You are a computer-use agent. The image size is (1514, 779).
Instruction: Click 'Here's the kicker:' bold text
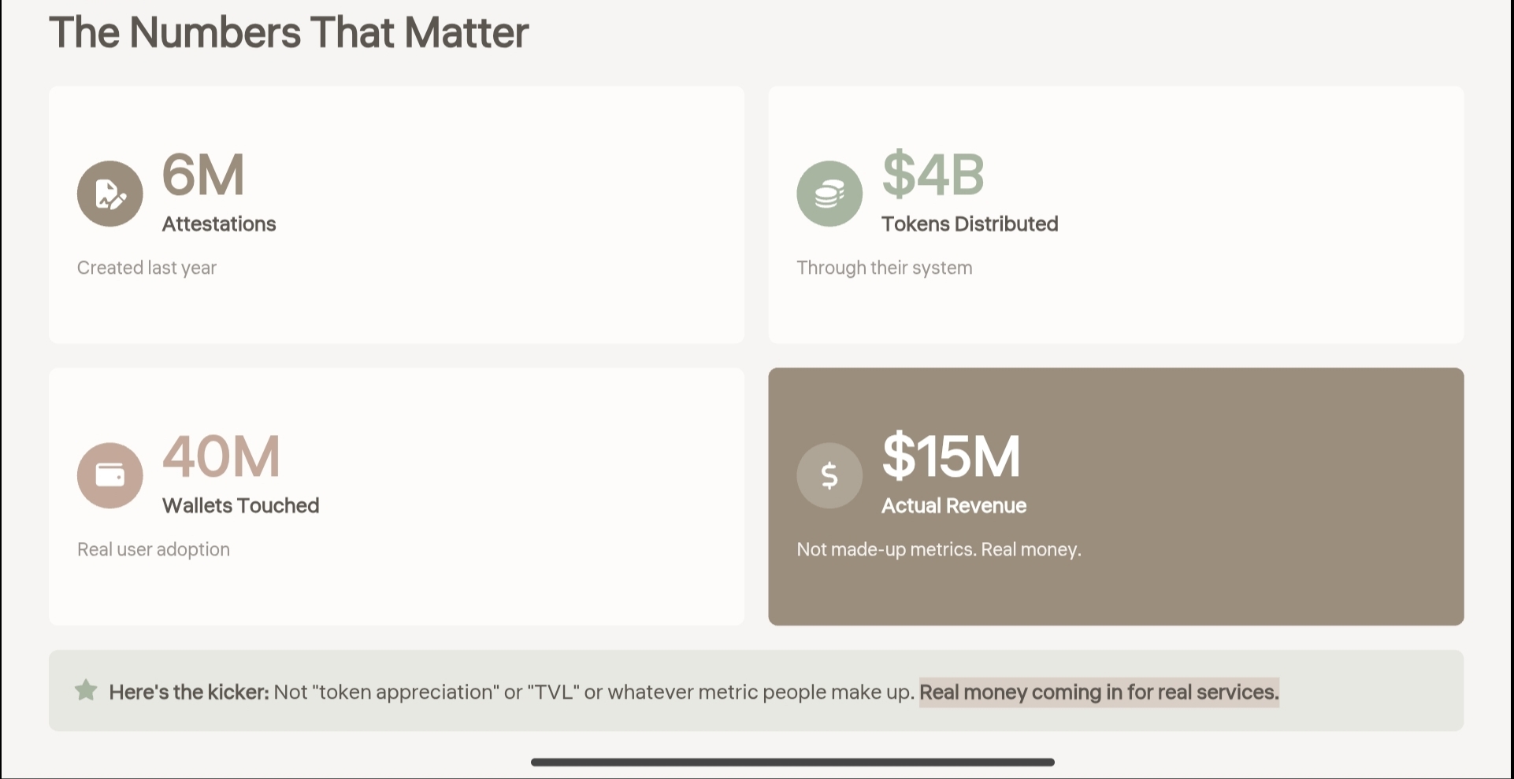(189, 692)
